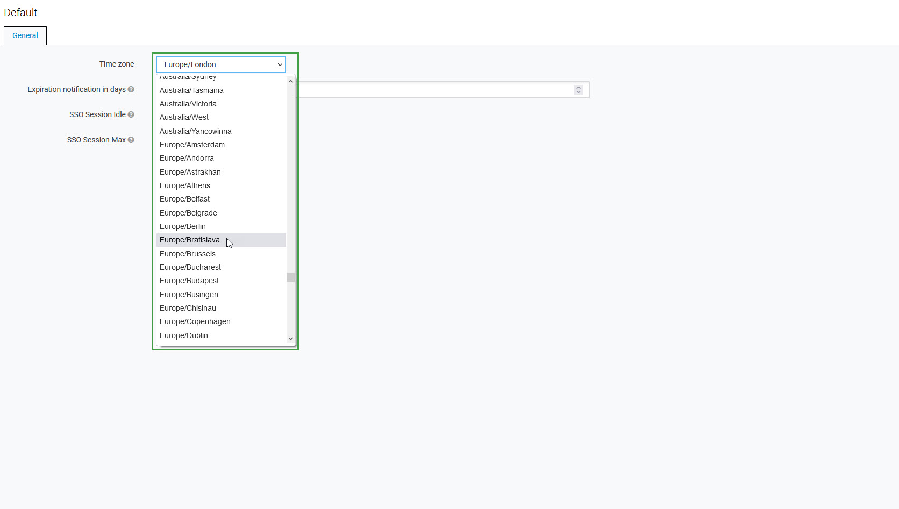Screen dimensions: 899x509
Task: Click help icon next to SSO Session Idle
Action: 131,115
